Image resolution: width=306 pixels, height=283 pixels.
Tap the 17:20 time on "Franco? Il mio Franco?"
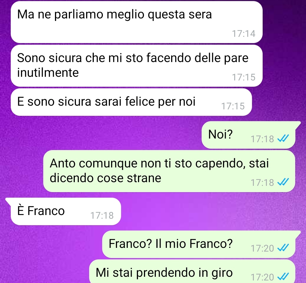(262, 248)
